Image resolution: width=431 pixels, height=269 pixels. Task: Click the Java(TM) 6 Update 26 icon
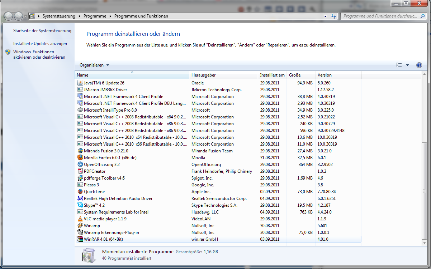pos(80,83)
